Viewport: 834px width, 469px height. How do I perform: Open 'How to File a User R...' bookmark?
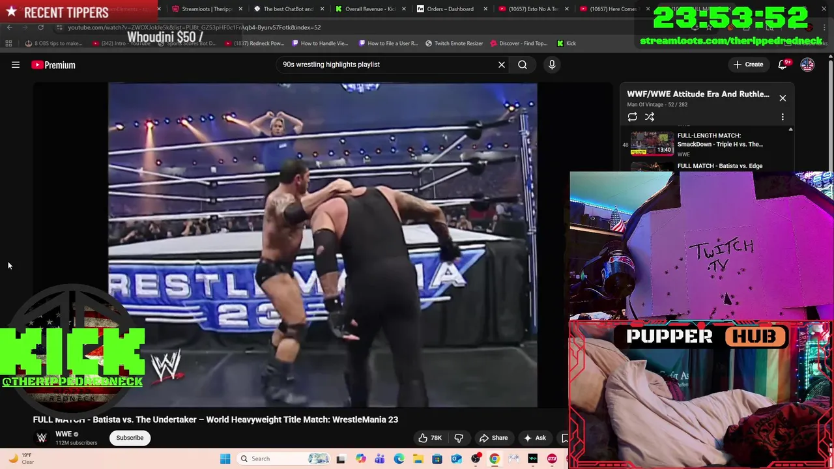pyautogui.click(x=388, y=44)
